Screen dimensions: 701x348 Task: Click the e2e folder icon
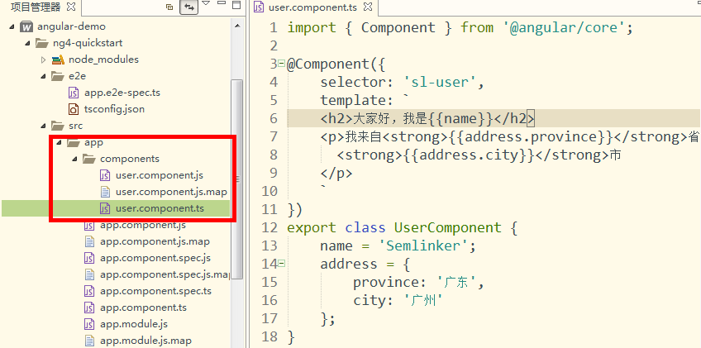point(58,76)
